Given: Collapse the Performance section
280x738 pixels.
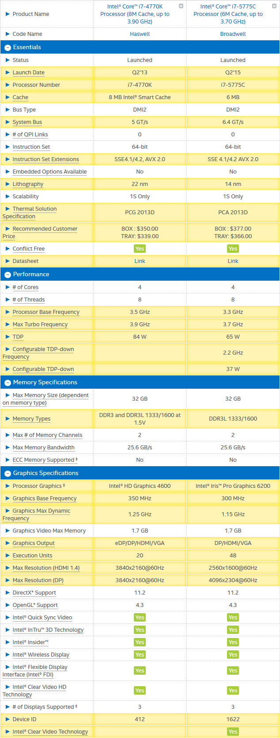Looking at the screenshot, I should (x=8, y=274).
